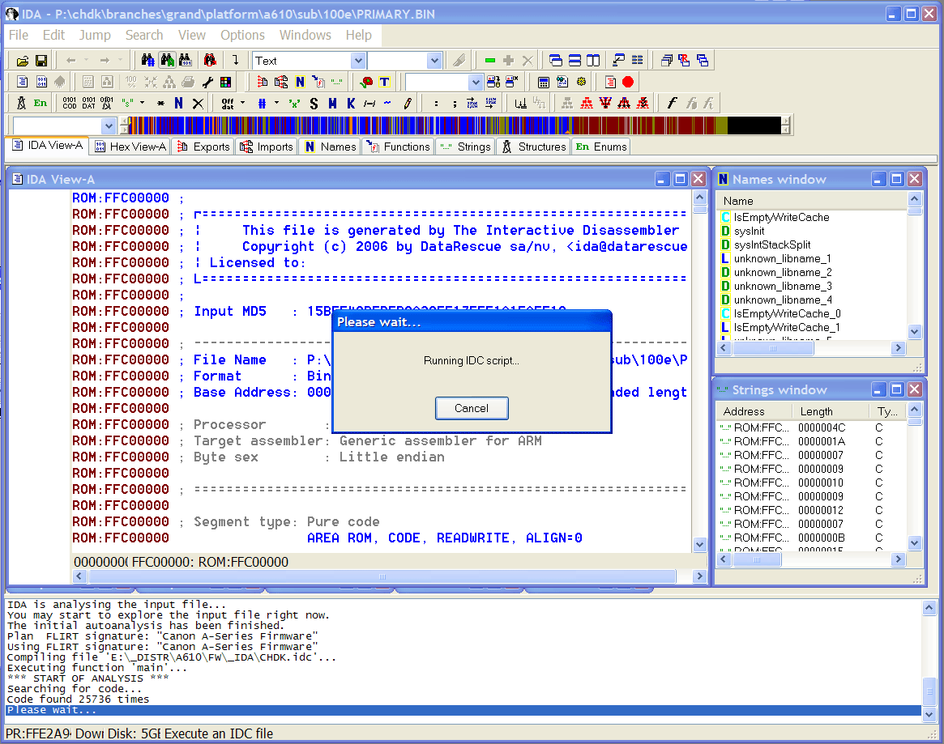
Task: Switch to the Strings tab
Action: [x=465, y=147]
